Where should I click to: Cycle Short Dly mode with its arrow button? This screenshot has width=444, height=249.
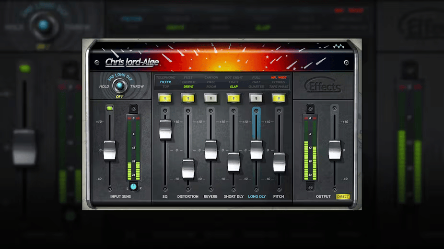[234, 98]
